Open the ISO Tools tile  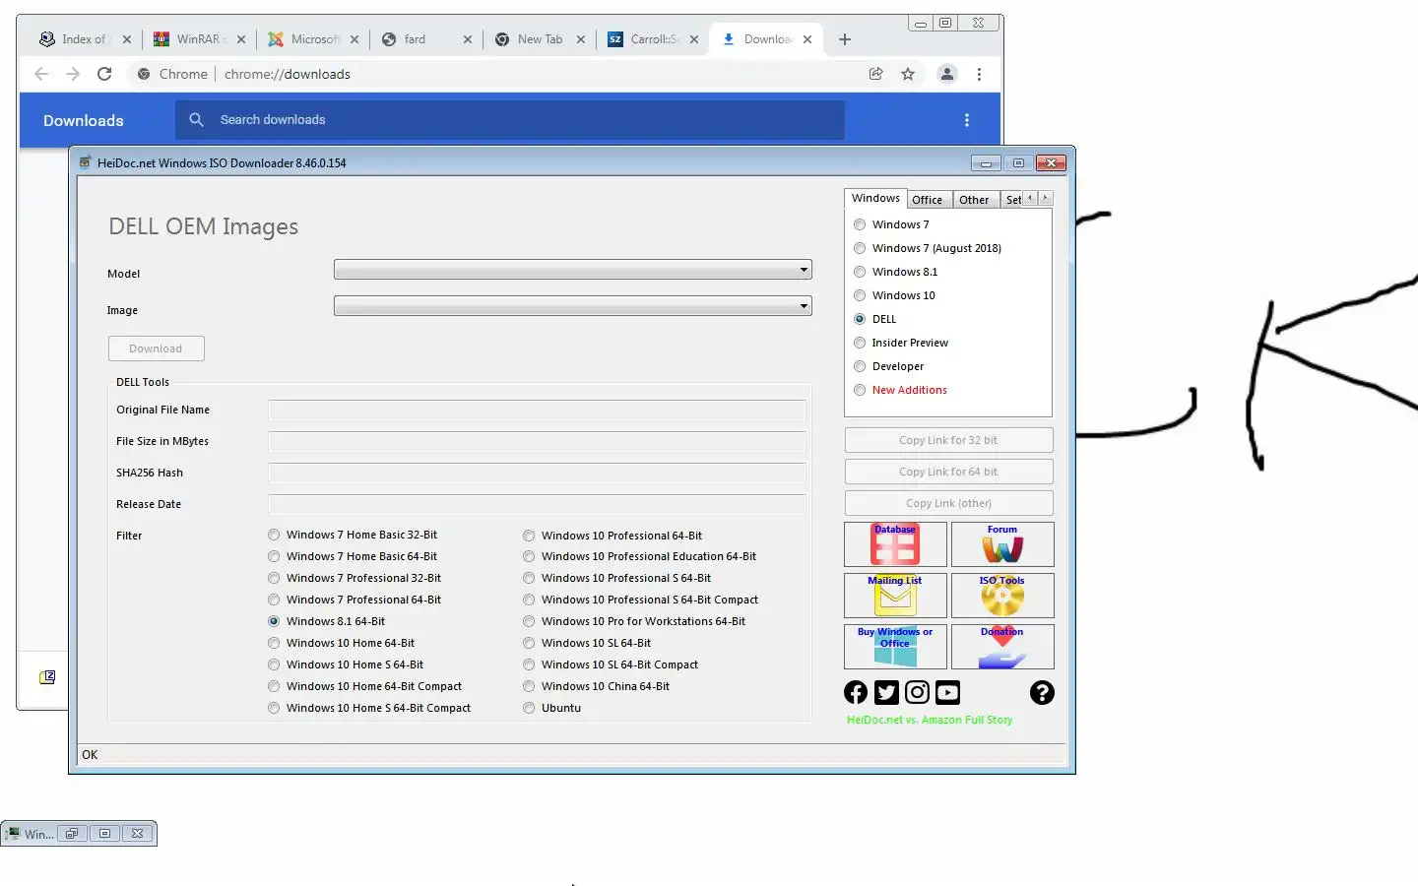point(1002,596)
